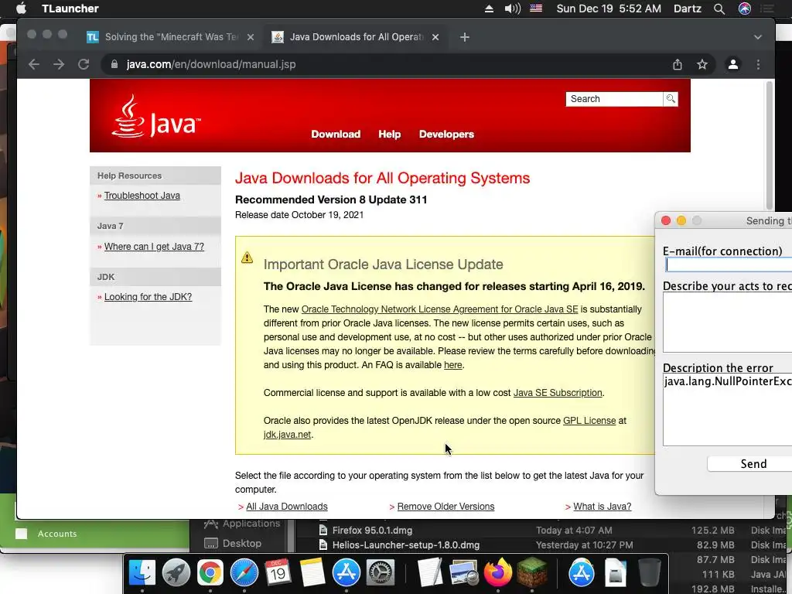This screenshot has height=594, width=792.
Task: Reload the Java download page
Action: coord(84,64)
